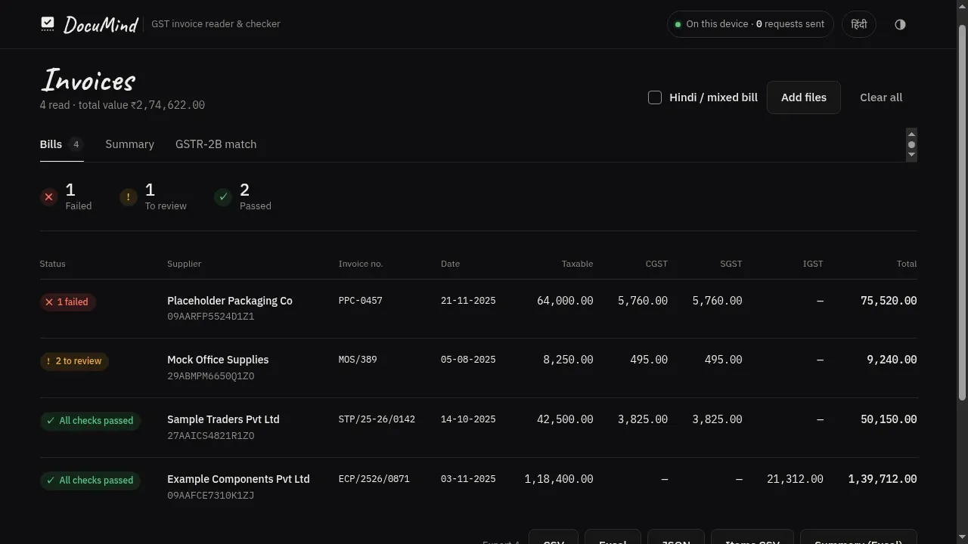The width and height of the screenshot is (968, 544).
Task: Select supplier Sample Traders Pvt Ltd
Action: [223, 419]
